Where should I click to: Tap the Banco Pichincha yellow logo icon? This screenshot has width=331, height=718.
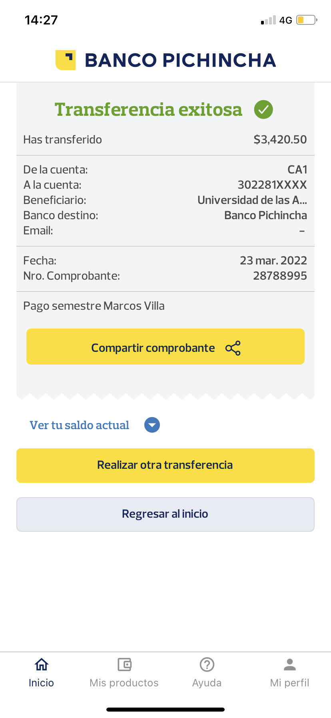(x=66, y=60)
